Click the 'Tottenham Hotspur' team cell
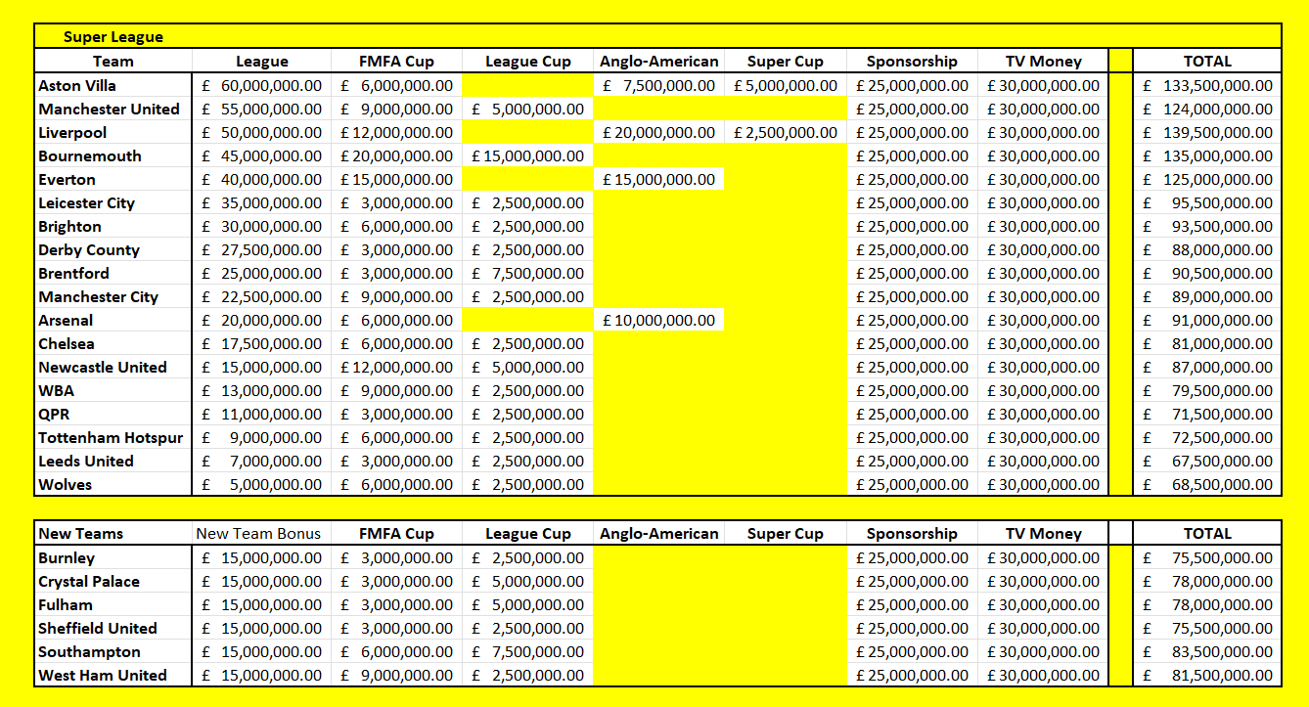Screen dimensions: 1309x707 pyautogui.click(x=113, y=437)
